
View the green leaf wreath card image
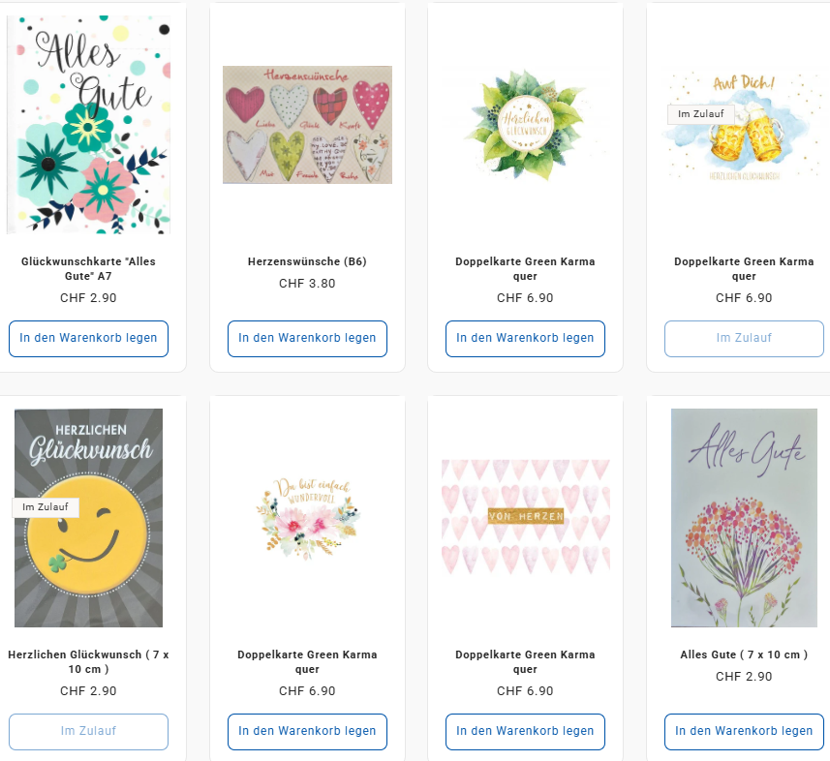[x=525, y=125]
